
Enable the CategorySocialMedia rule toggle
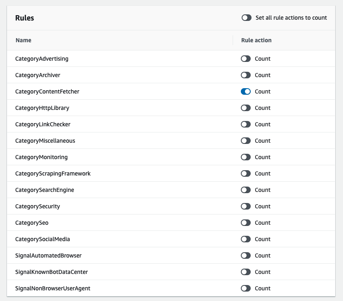245,239
